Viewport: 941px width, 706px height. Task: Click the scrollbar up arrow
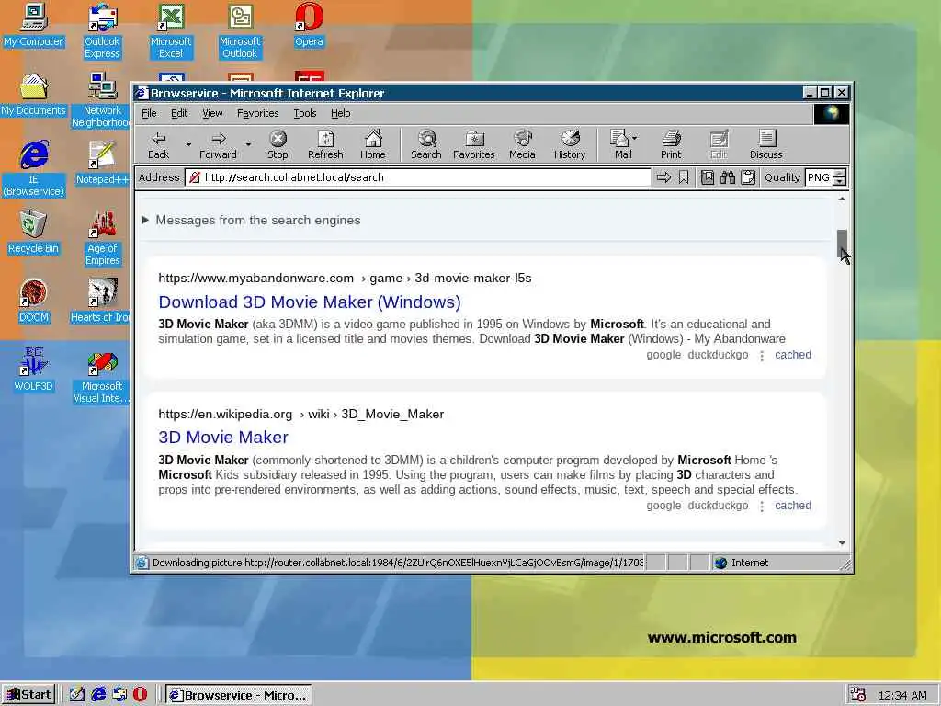pos(842,199)
